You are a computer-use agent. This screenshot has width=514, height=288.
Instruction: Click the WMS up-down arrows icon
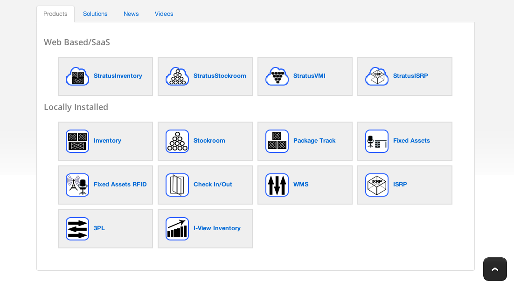277,185
